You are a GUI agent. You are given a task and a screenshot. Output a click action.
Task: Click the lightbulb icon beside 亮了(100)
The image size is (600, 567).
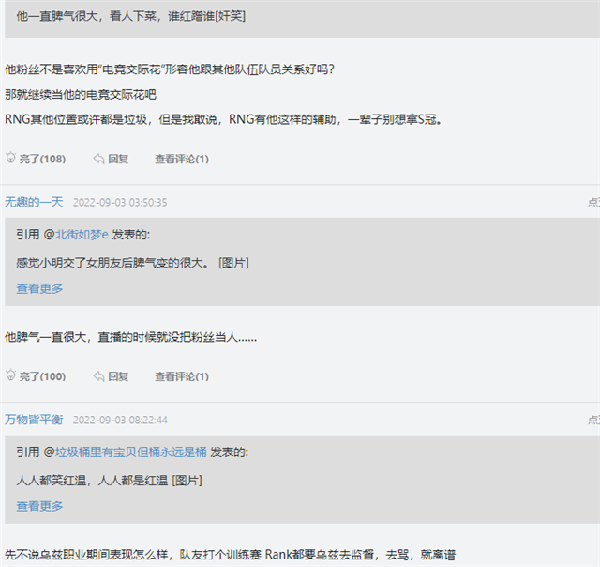point(11,376)
